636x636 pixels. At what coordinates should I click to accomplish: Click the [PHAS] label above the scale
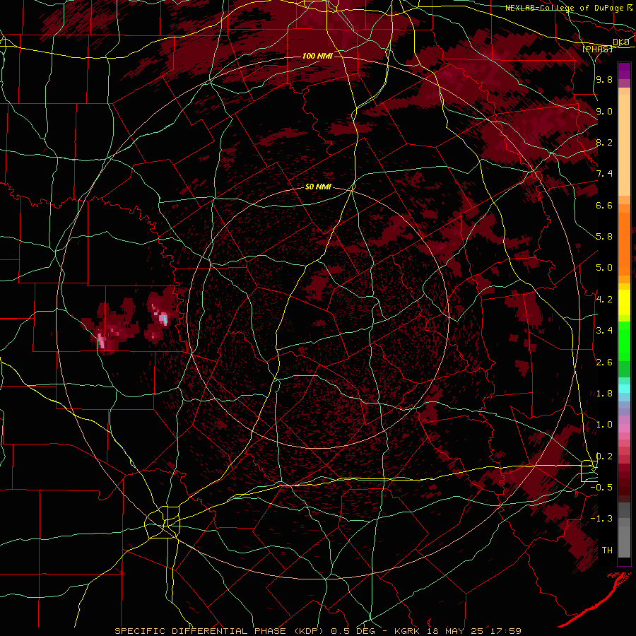coord(597,49)
